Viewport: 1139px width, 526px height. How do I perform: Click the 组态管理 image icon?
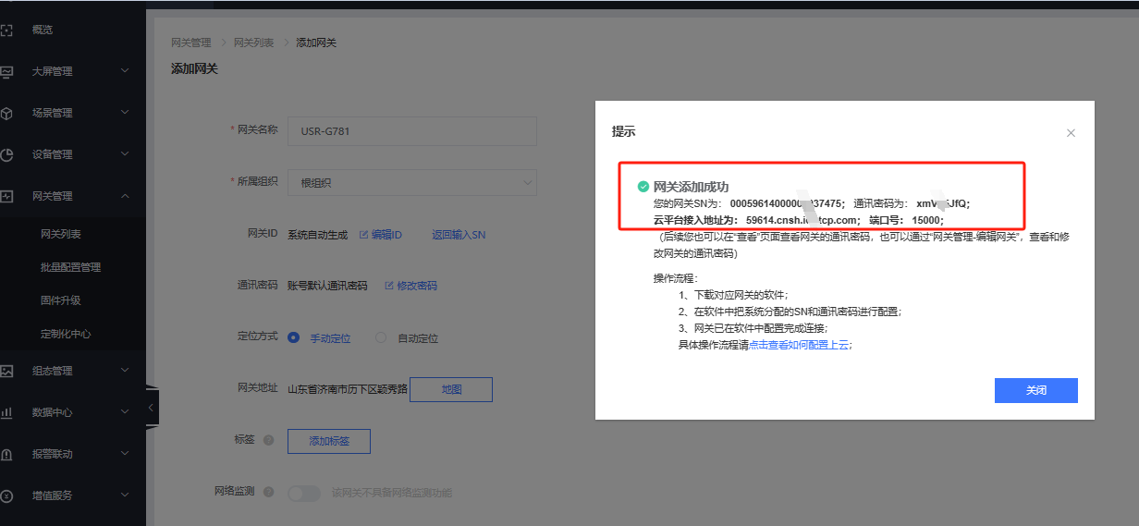pyautogui.click(x=6, y=371)
